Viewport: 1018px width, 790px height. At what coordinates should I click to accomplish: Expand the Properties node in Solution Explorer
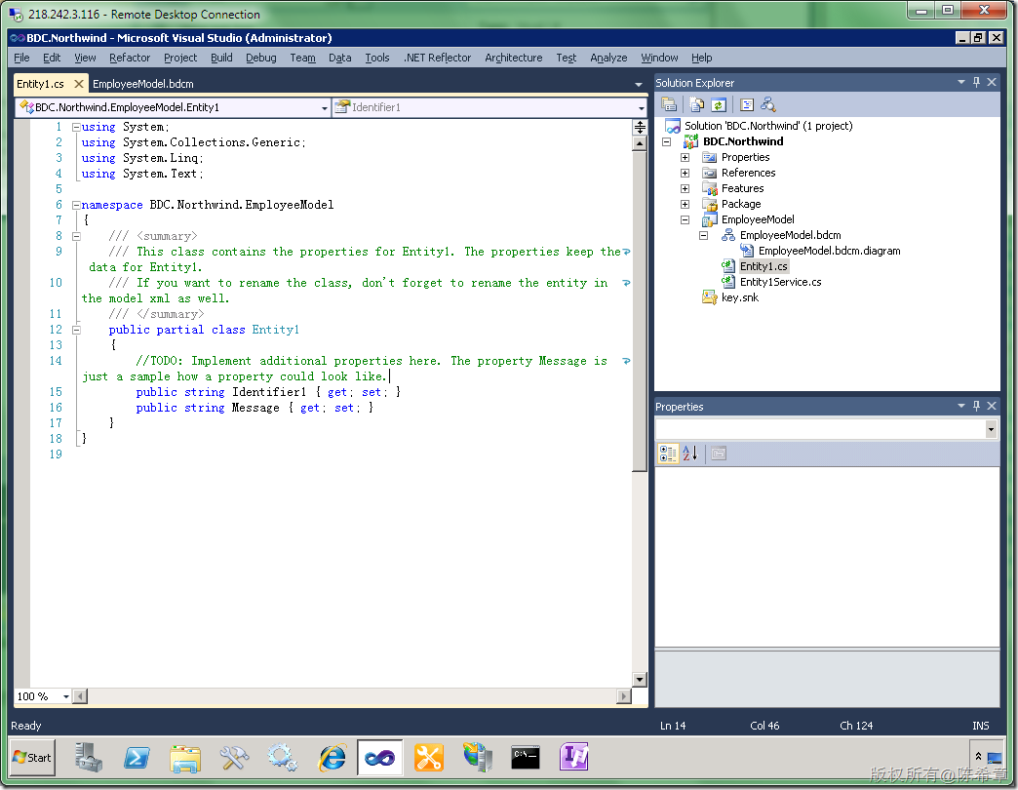(x=685, y=158)
